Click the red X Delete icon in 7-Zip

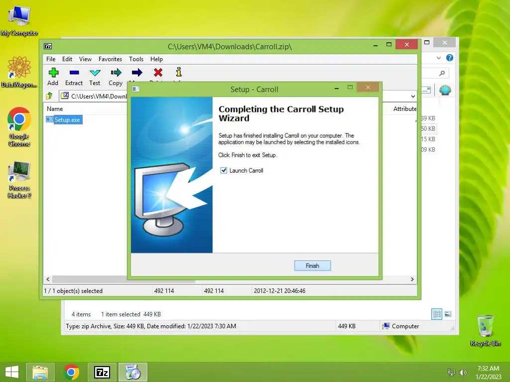(158, 73)
